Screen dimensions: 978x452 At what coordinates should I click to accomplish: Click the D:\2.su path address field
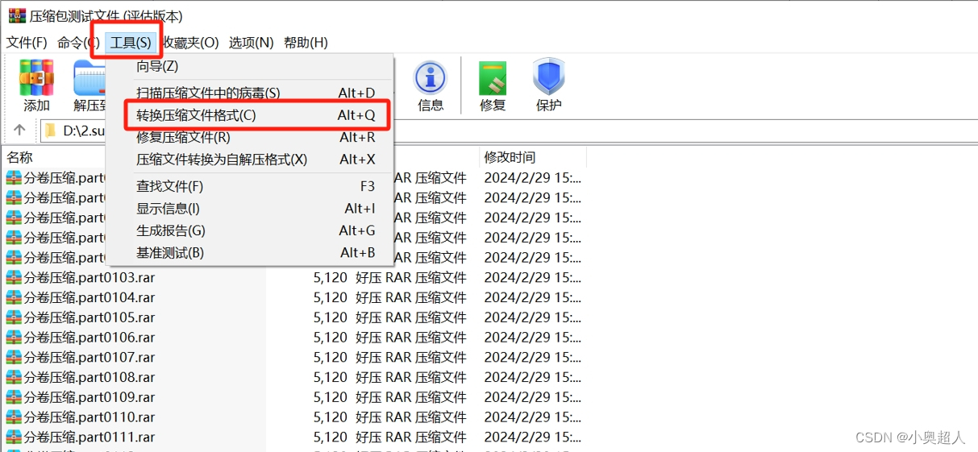click(x=84, y=130)
